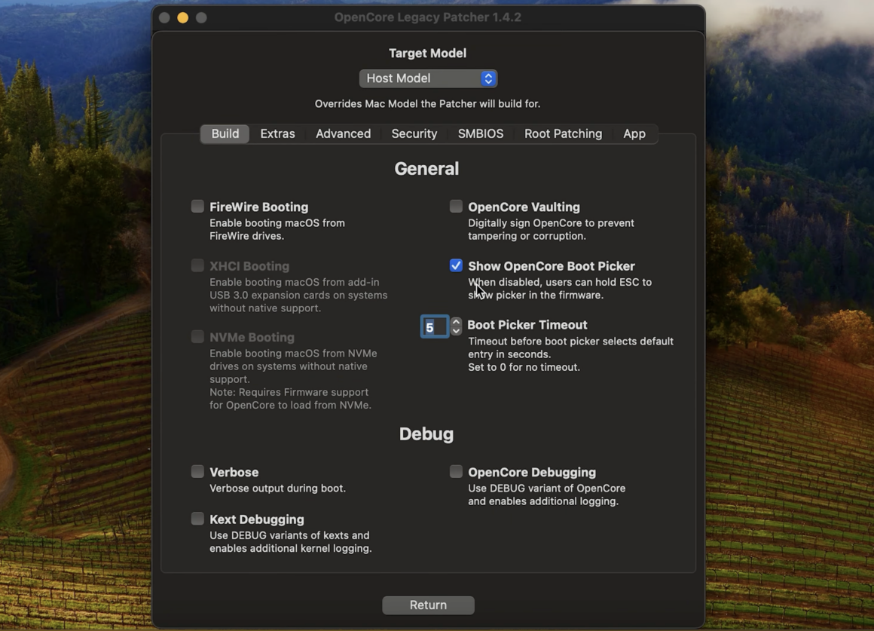
Task: Click the General section heading
Action: click(x=426, y=168)
